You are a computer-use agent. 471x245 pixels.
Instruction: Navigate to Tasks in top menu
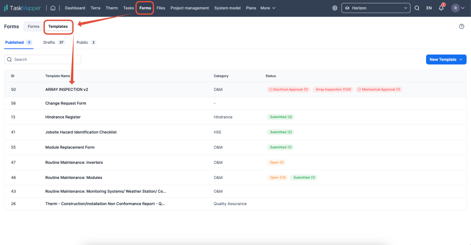coord(129,8)
